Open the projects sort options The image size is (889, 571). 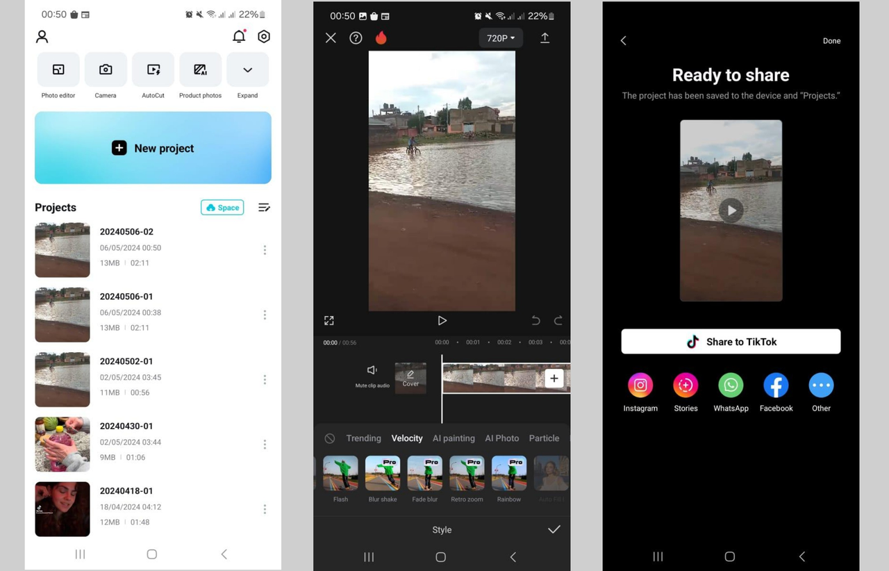click(x=264, y=207)
